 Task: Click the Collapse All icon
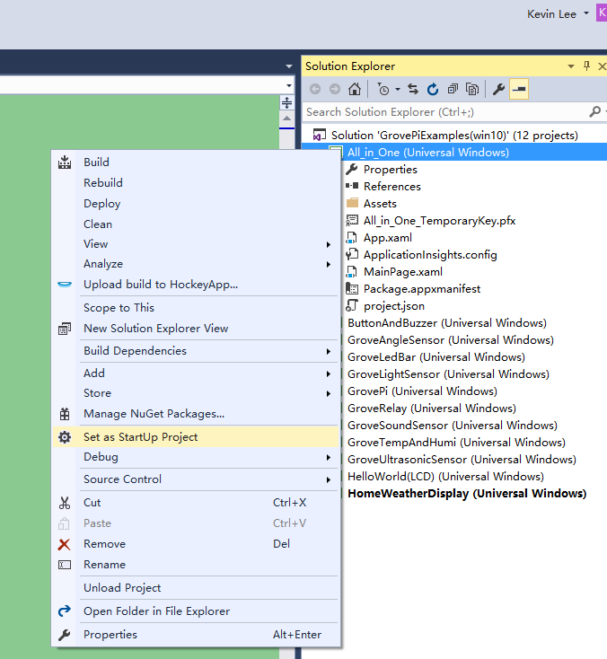(453, 89)
